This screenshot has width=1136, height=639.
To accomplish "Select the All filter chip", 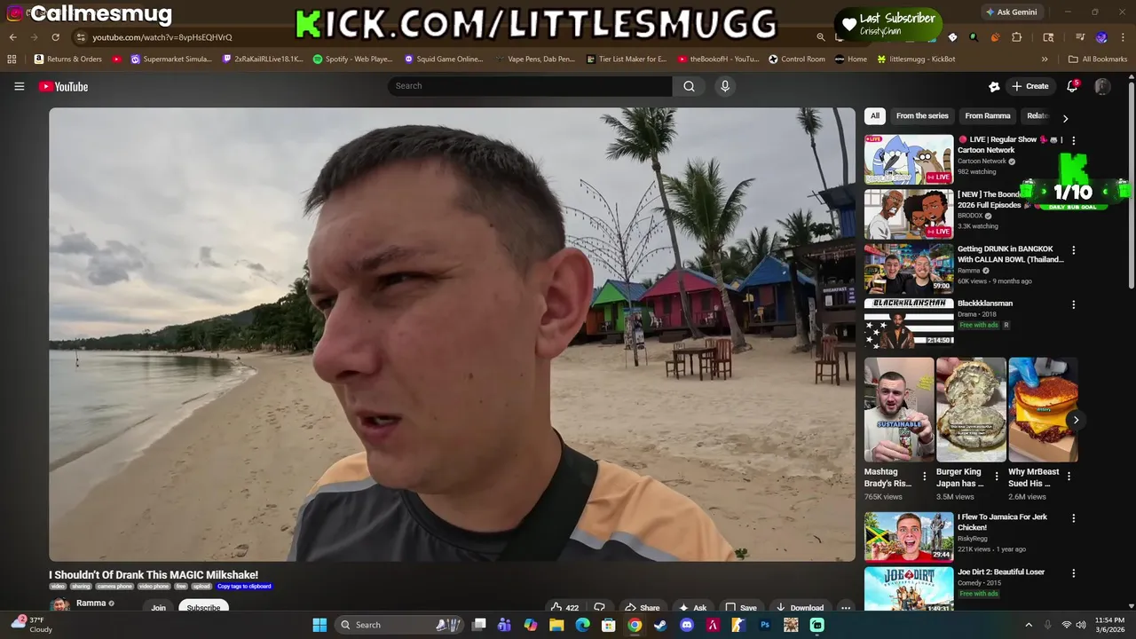I will (875, 115).
